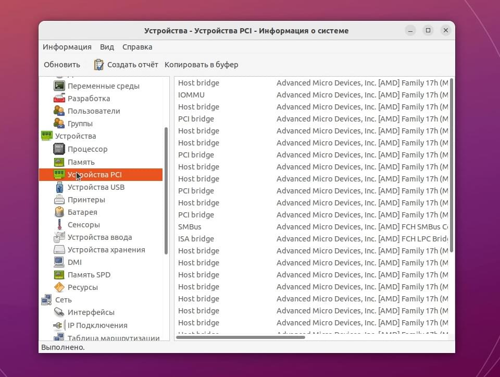This screenshot has width=500, height=377.
Task: Open Память SPD section
Action: [89, 274]
